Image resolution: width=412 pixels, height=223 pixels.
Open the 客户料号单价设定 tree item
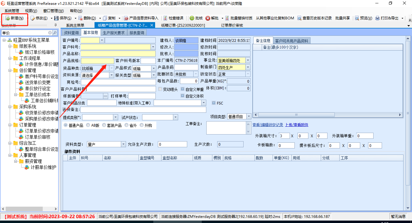click(42, 76)
